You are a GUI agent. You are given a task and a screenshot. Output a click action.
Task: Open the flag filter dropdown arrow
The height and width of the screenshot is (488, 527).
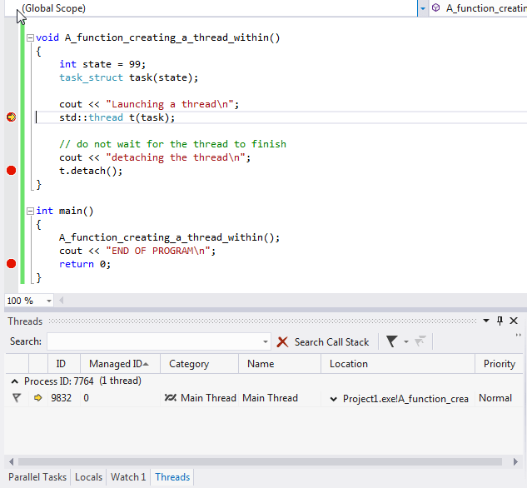[406, 342]
